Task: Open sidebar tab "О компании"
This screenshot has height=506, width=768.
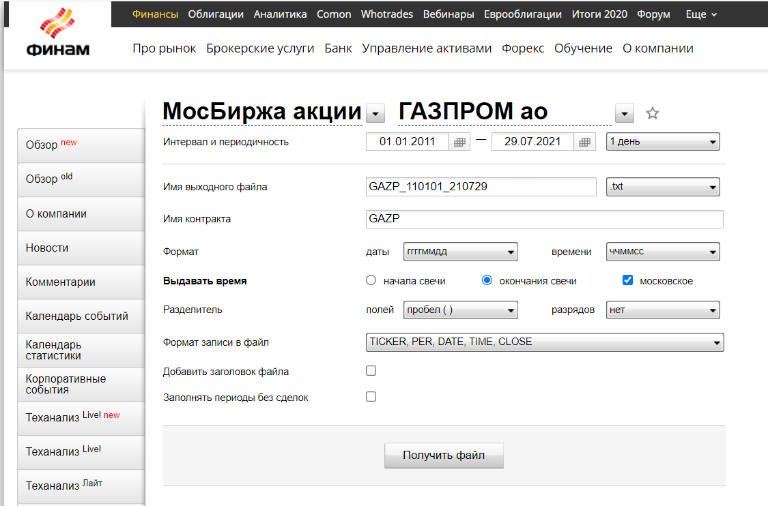Action: click(81, 214)
